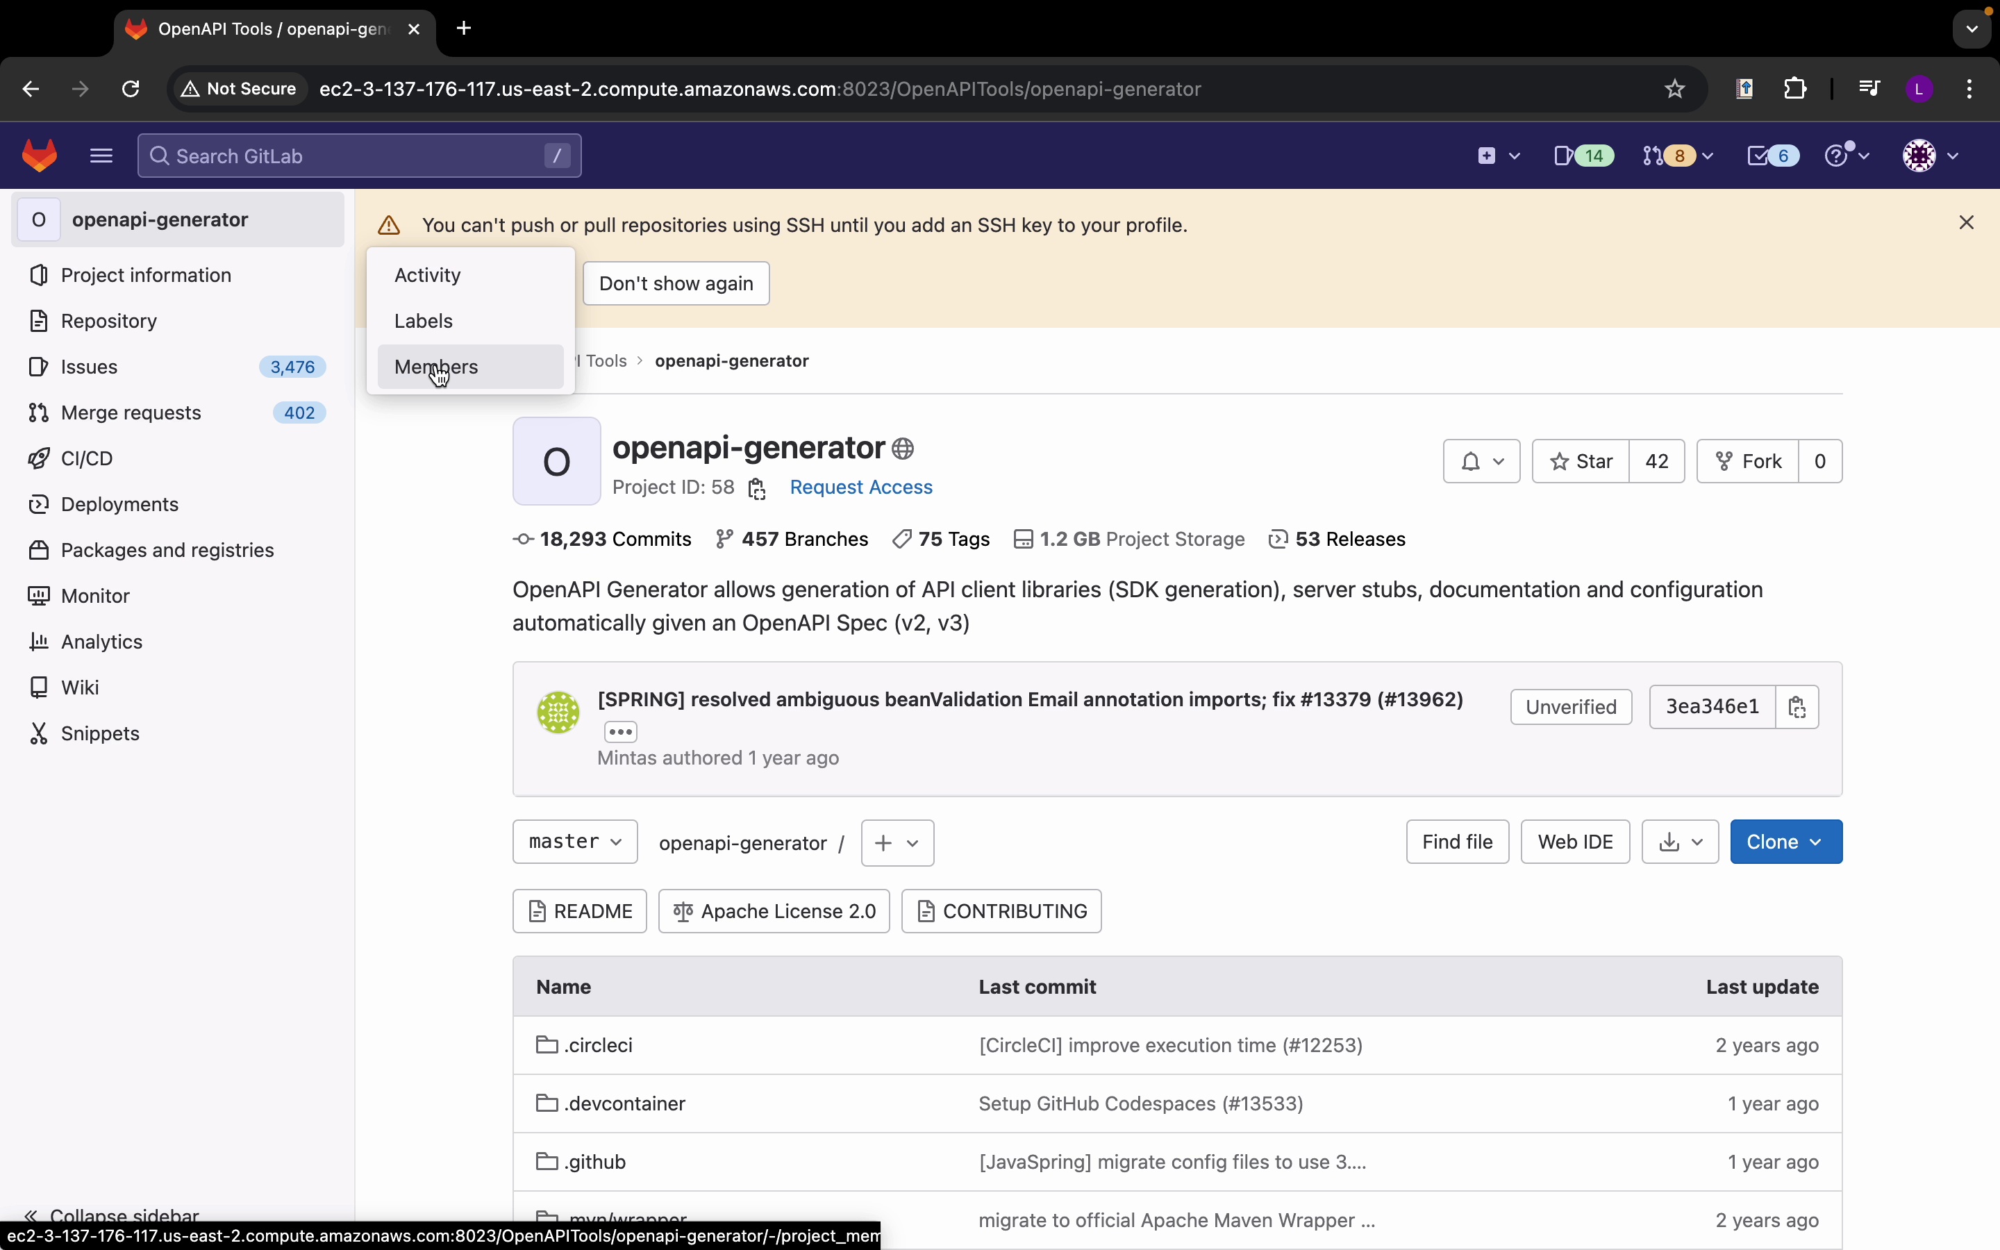Viewport: 2000px width, 1250px height.
Task: Open the hamburger main menu icon
Action: pos(101,156)
